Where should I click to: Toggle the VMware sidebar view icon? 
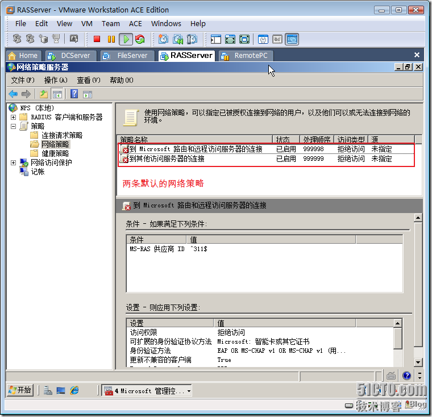point(216,39)
